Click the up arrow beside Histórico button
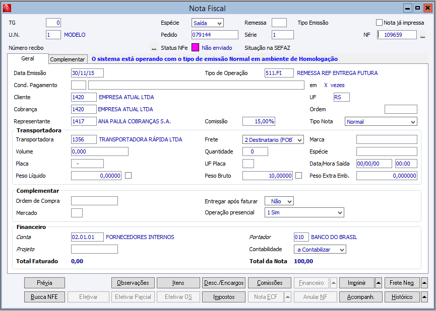This screenshot has width=436, height=311. (x=424, y=297)
